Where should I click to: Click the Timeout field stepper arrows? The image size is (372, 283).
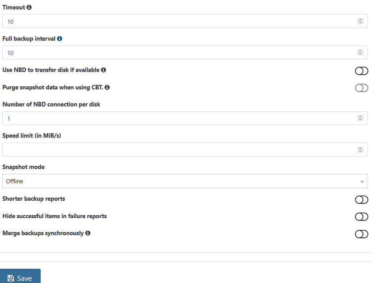tap(360, 21)
